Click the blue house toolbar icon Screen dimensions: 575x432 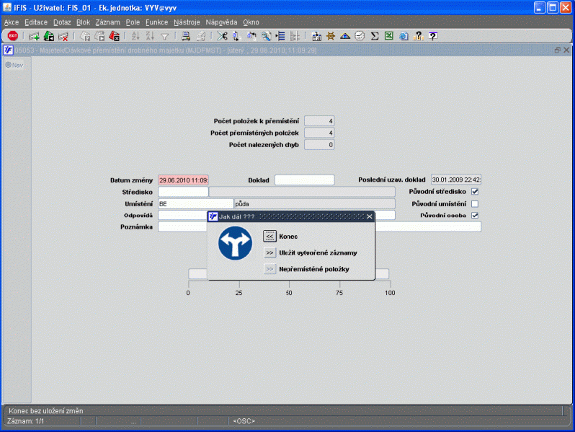(345, 36)
